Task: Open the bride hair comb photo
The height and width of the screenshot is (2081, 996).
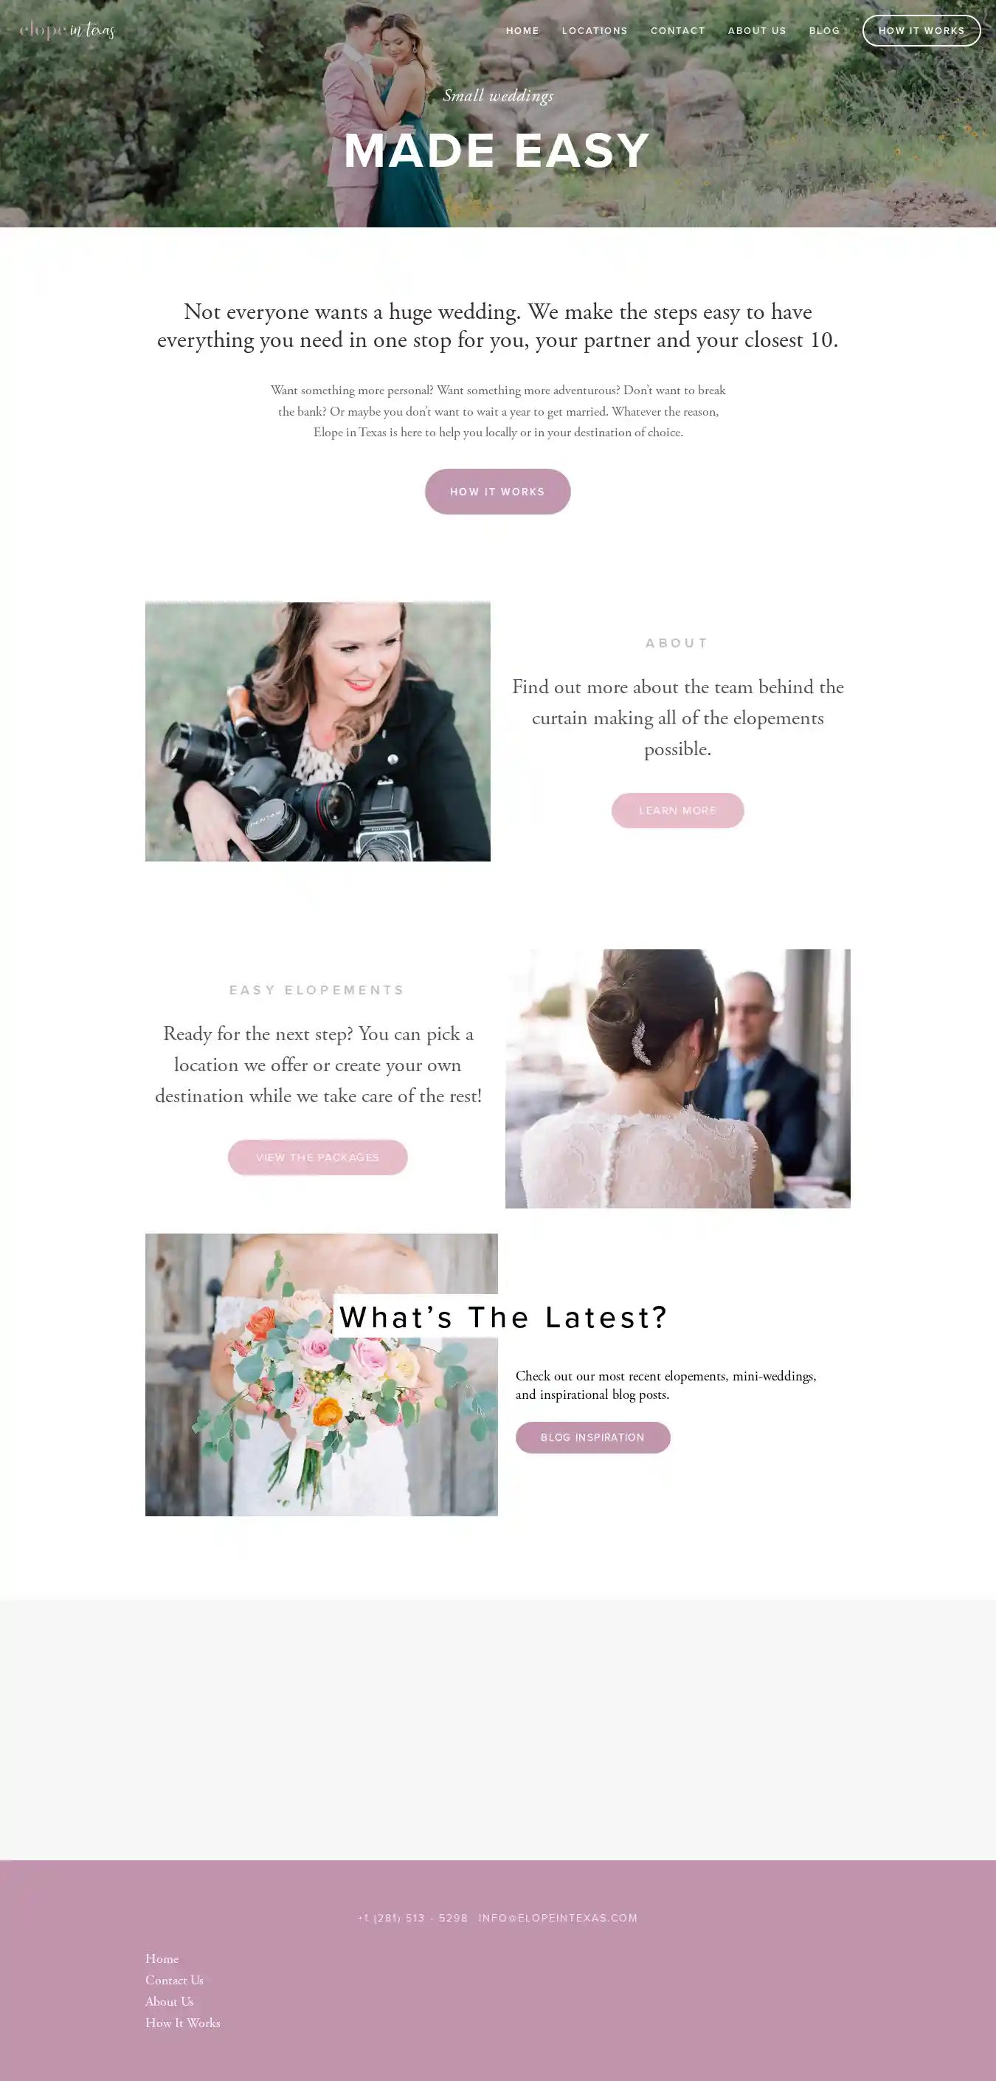Action: pos(678,1079)
